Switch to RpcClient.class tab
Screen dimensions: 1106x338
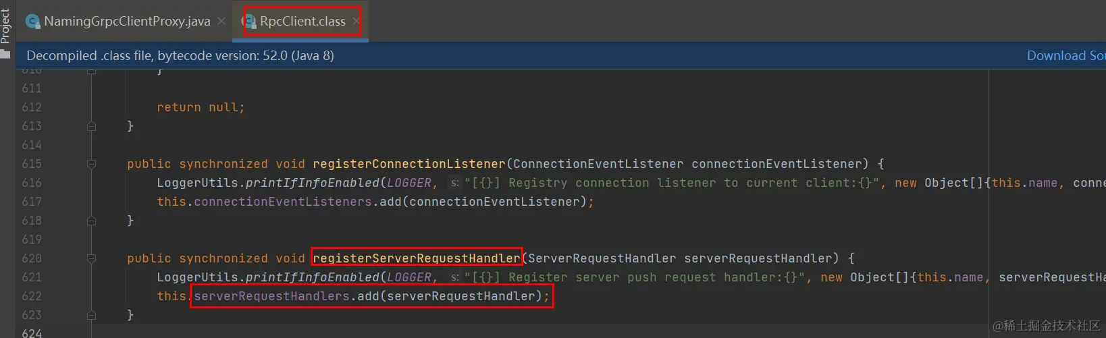[x=302, y=22]
